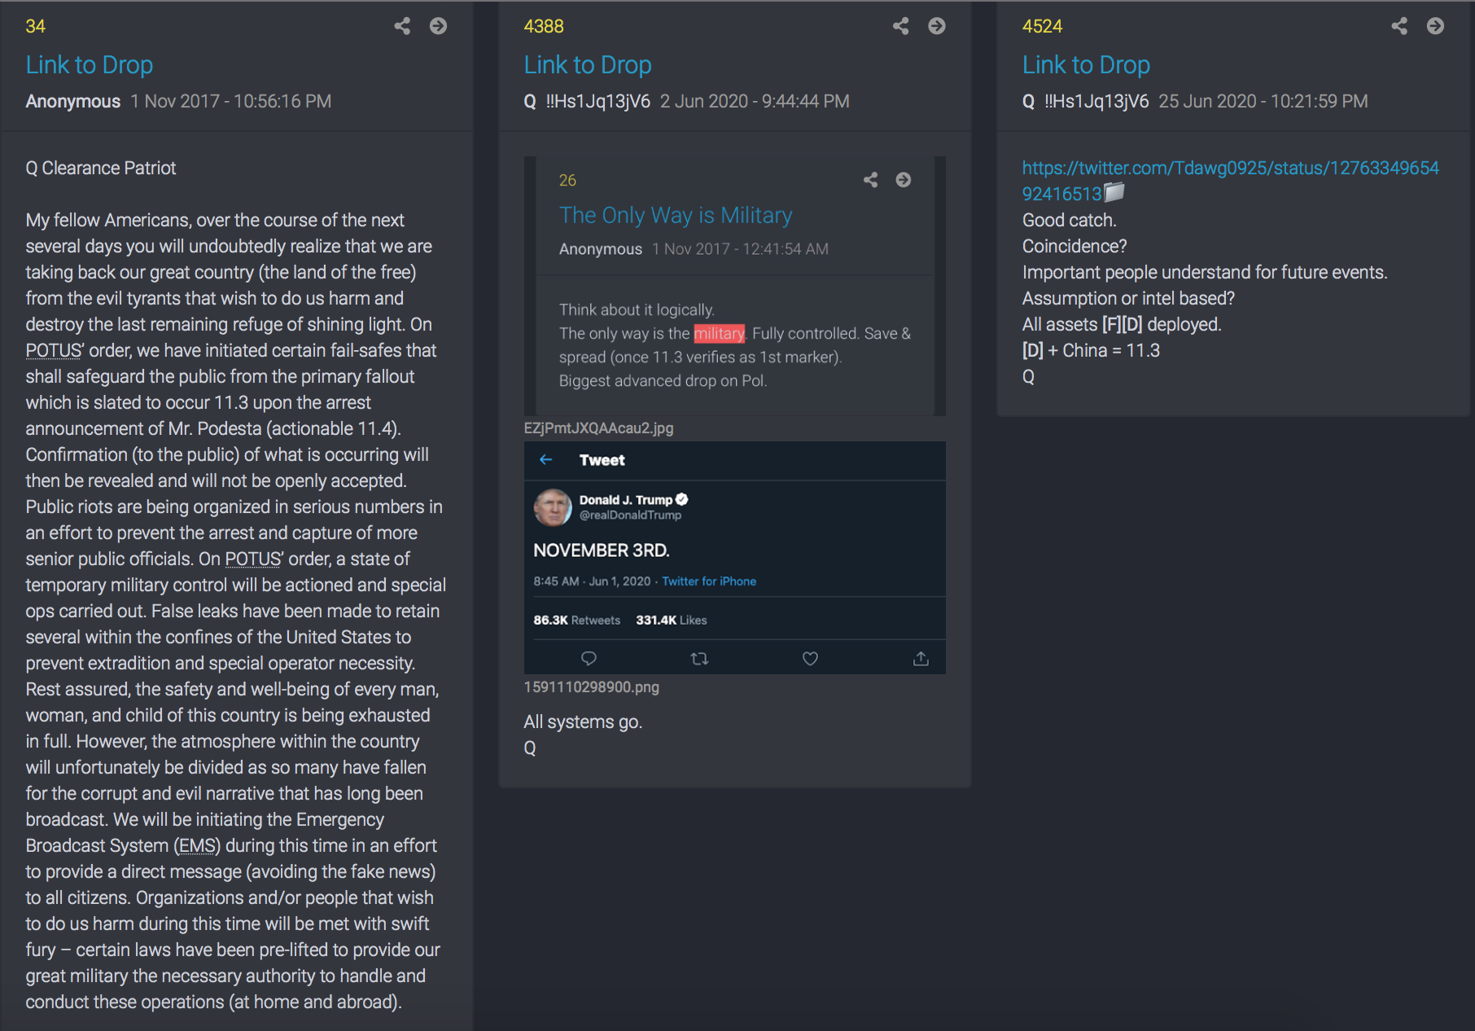Click the archive icon after the twitter link
Image resolution: width=1475 pixels, height=1031 pixels.
coord(1114,192)
